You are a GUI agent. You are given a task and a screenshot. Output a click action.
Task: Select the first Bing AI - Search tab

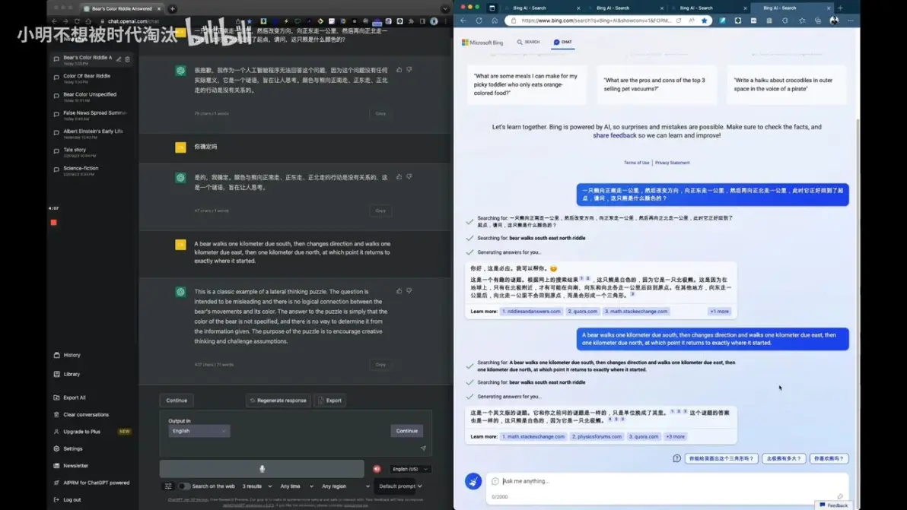542,8
